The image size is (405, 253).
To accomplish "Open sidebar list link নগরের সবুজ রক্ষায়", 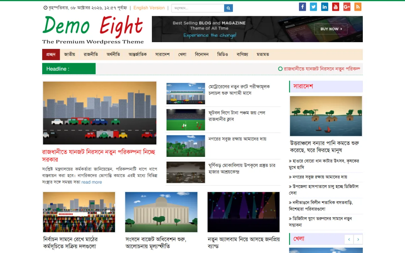I will click(x=318, y=177).
